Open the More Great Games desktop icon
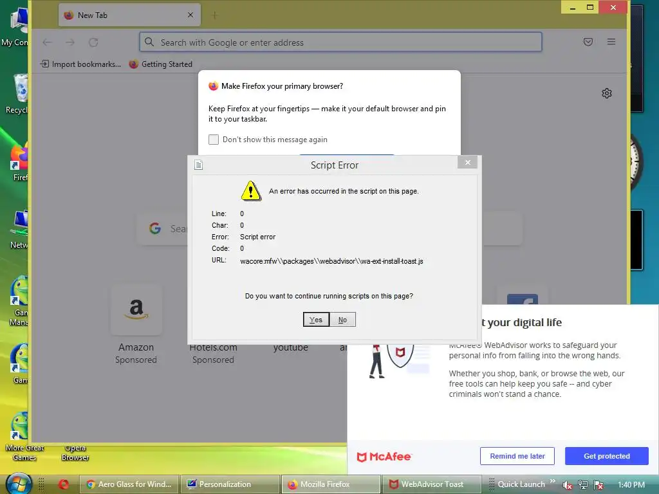 [x=24, y=435]
